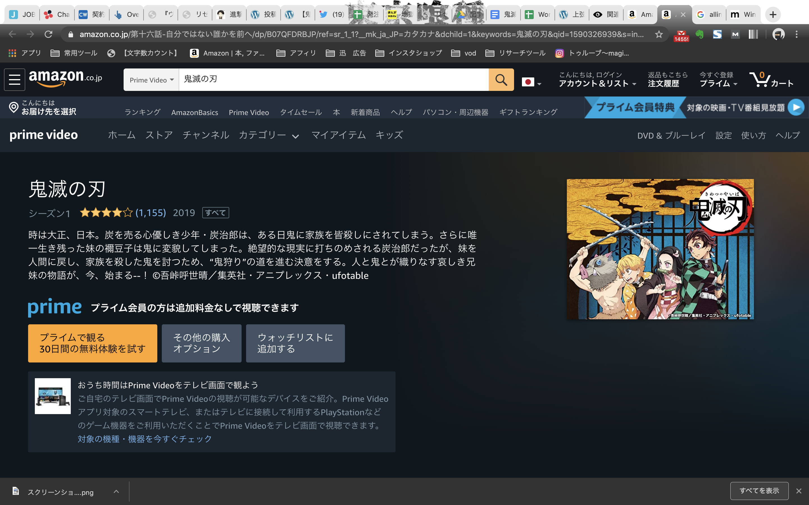
Task: Click the prime video logo text
Action: [x=44, y=135]
